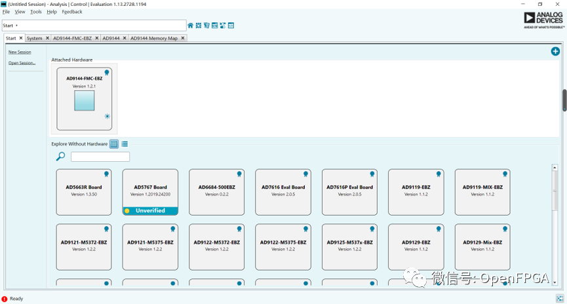
Task: Click the blue square on AD9144-FMC-EBZ card
Action: tap(85, 100)
